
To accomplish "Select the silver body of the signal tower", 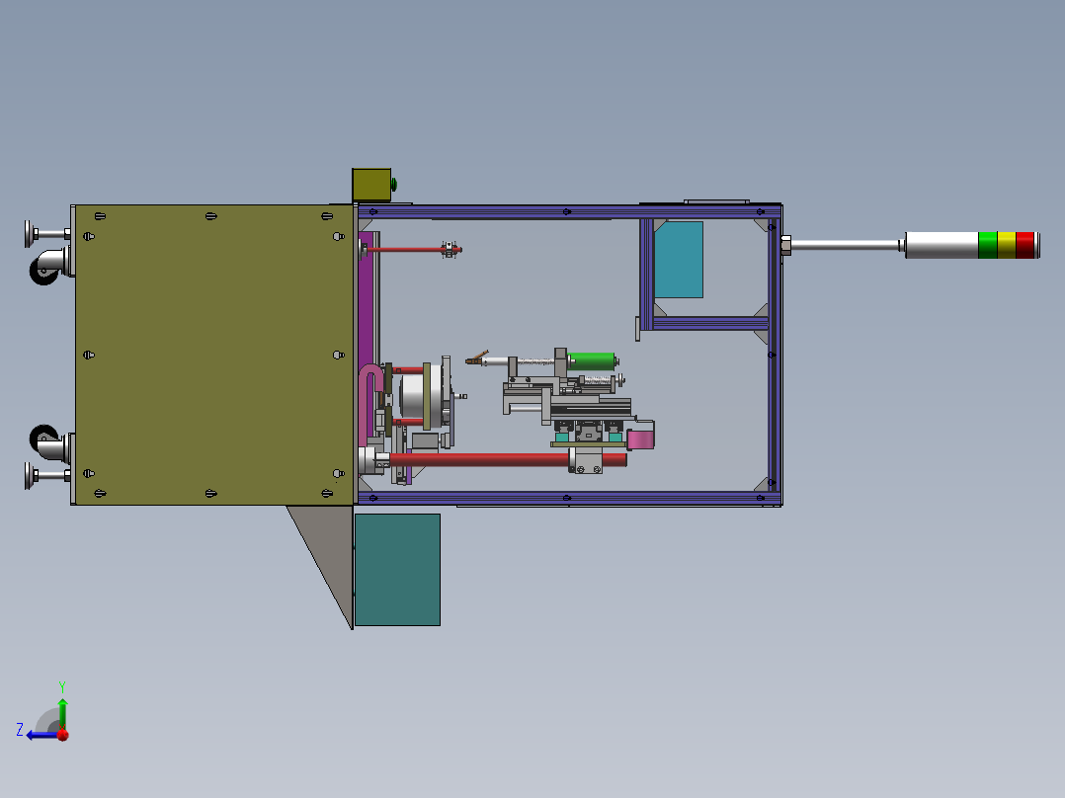I will click(x=942, y=245).
